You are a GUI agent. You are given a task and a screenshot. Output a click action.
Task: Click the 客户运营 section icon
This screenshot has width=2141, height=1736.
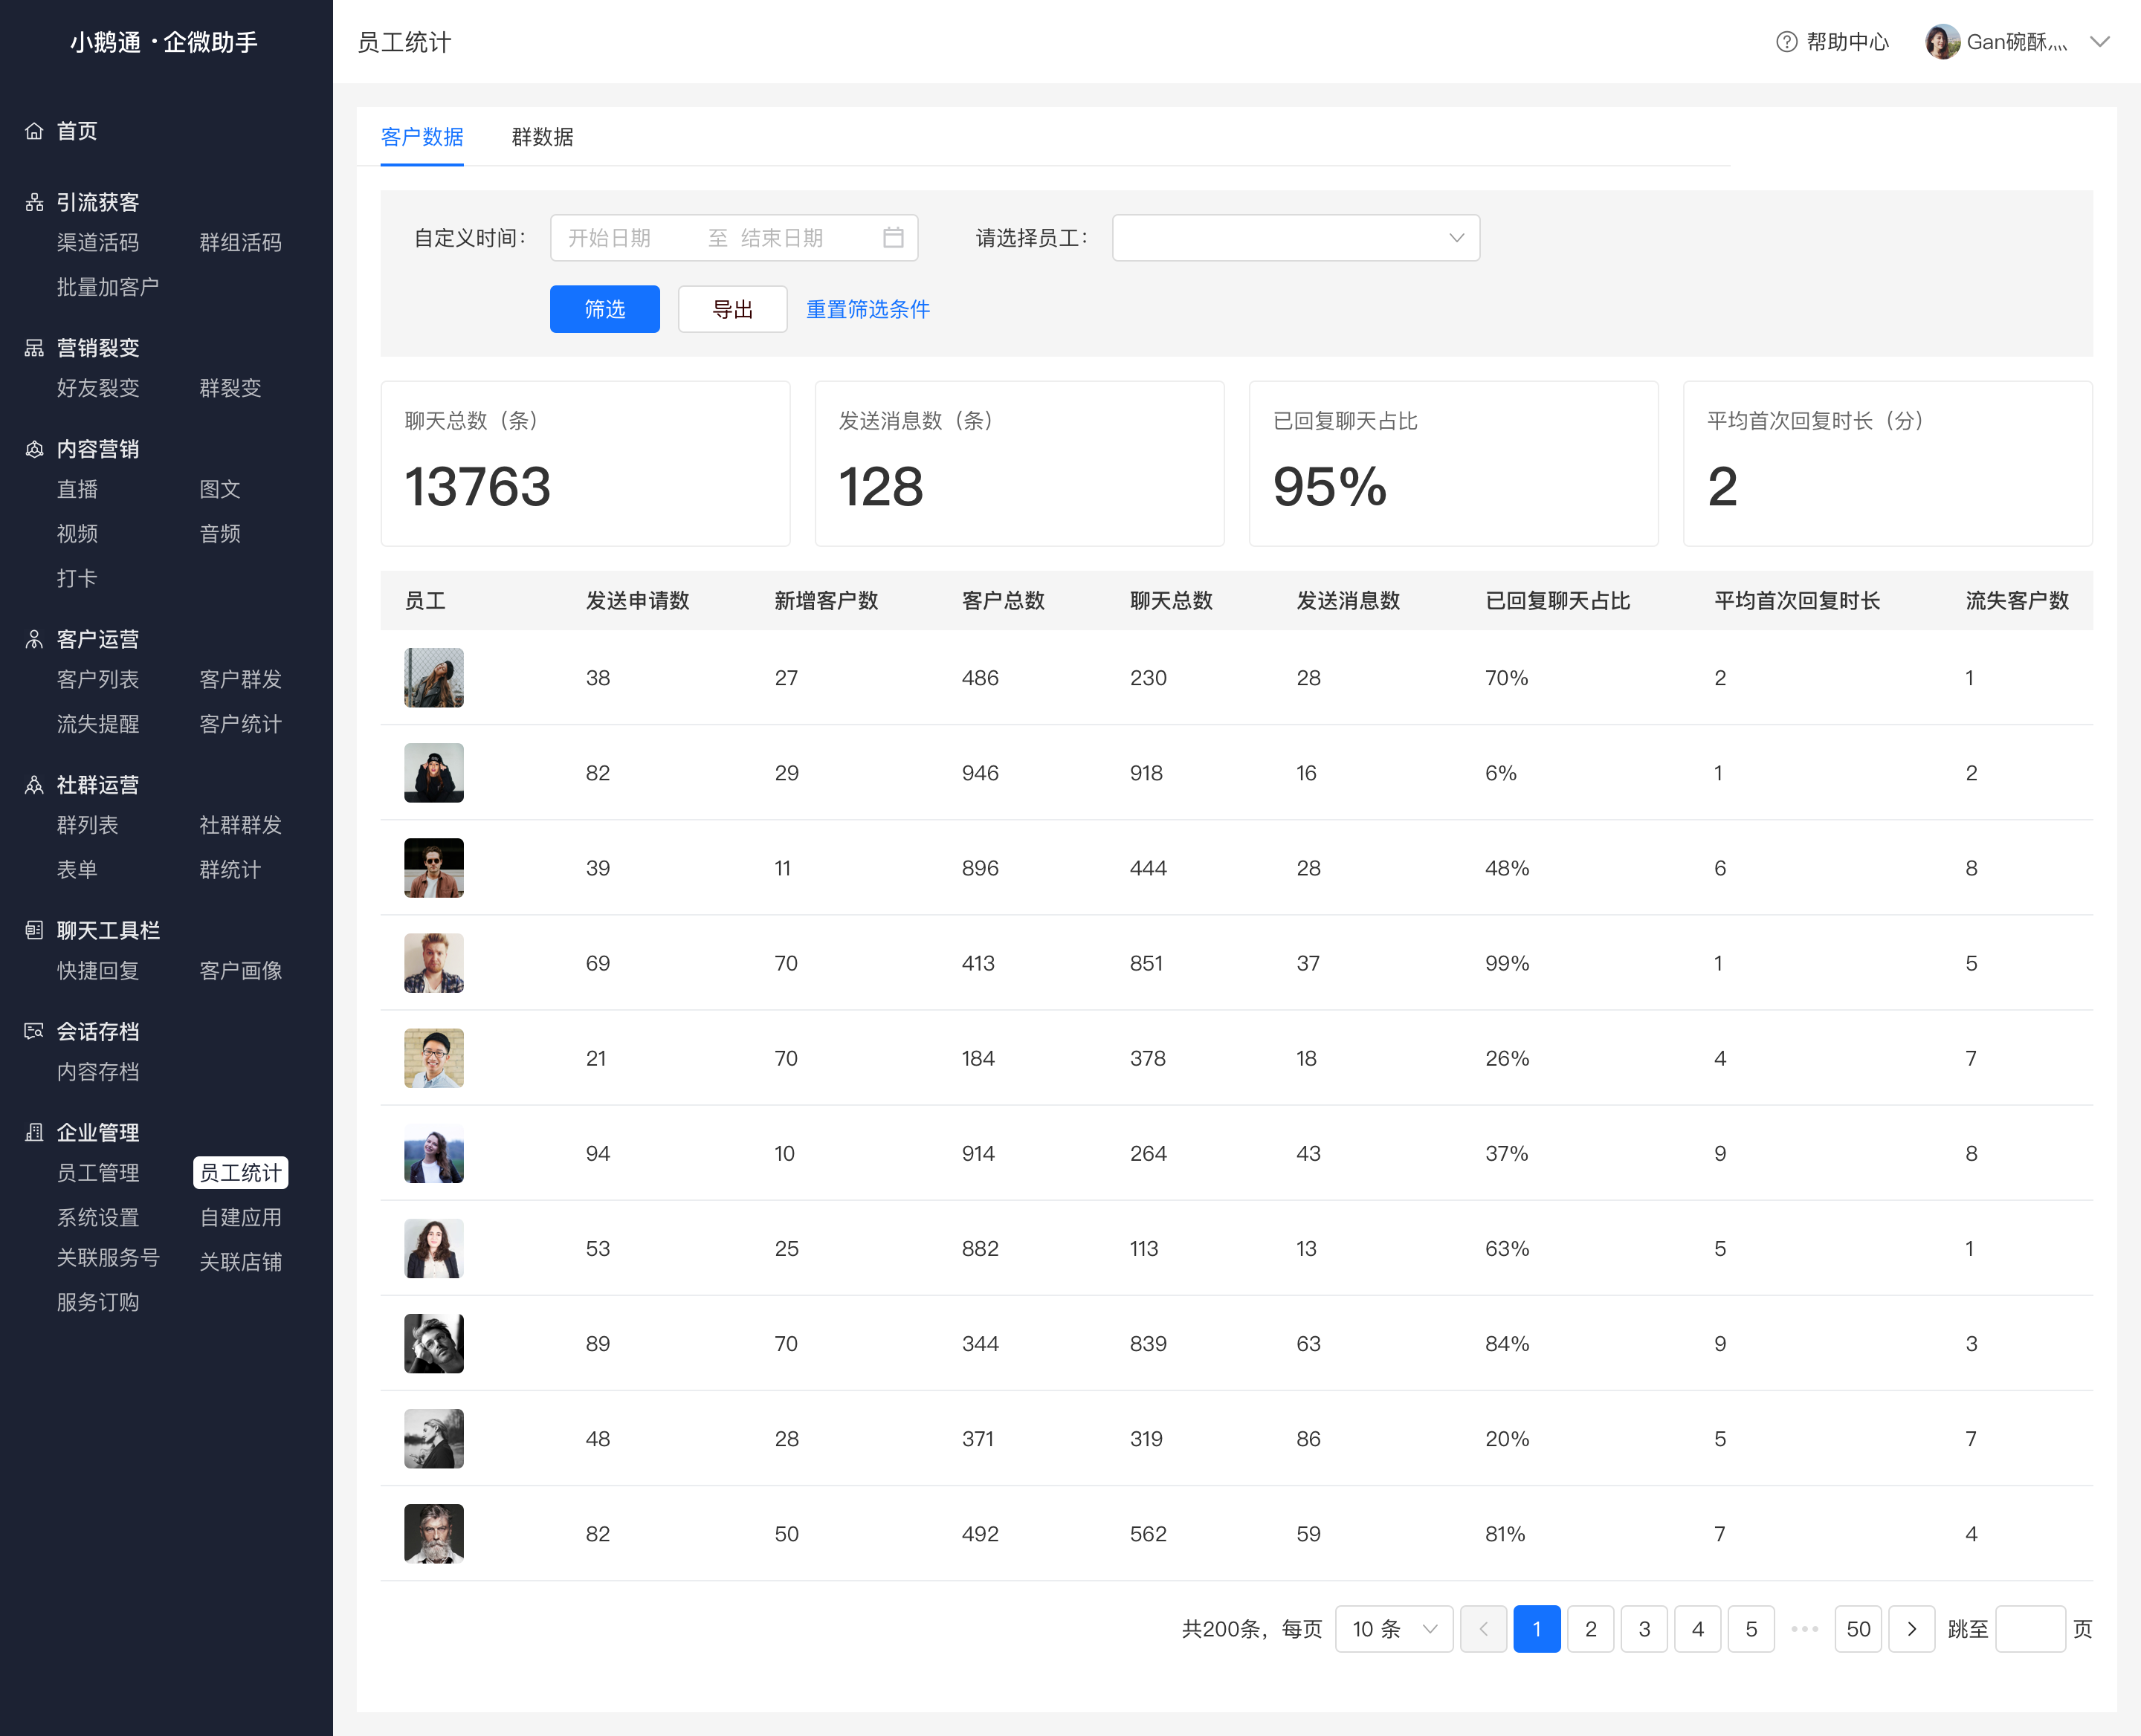pos(34,639)
